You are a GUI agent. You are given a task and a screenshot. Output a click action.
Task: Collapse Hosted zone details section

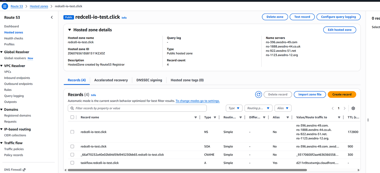[69, 30]
